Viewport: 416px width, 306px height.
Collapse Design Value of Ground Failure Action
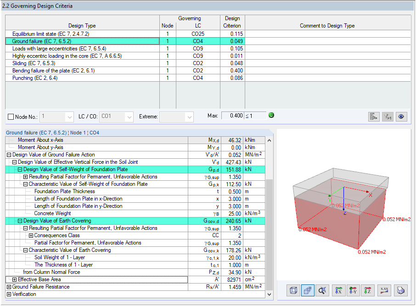coord(9,155)
